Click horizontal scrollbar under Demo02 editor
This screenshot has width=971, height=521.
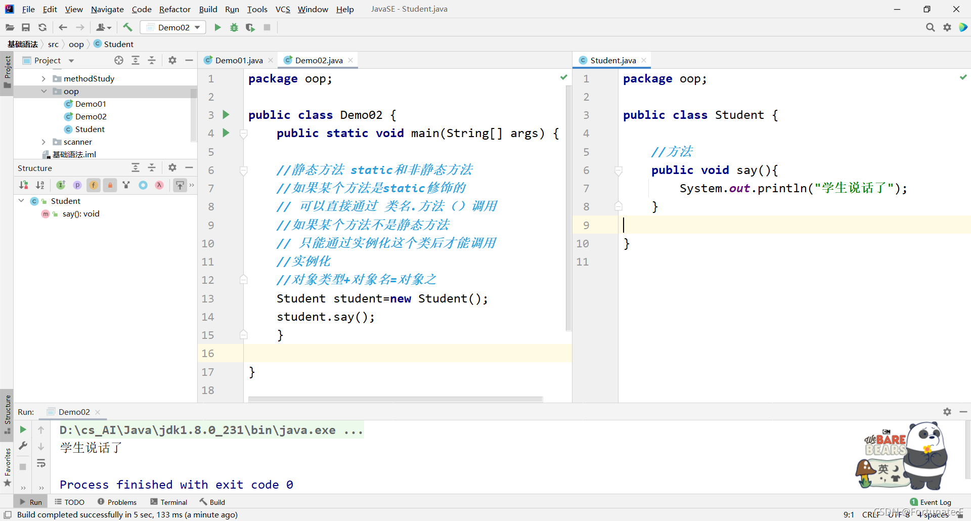pyautogui.click(x=395, y=399)
